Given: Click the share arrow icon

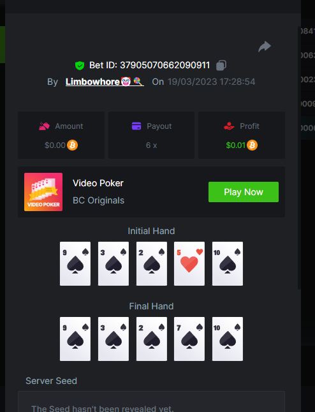Looking at the screenshot, I should pos(264,47).
